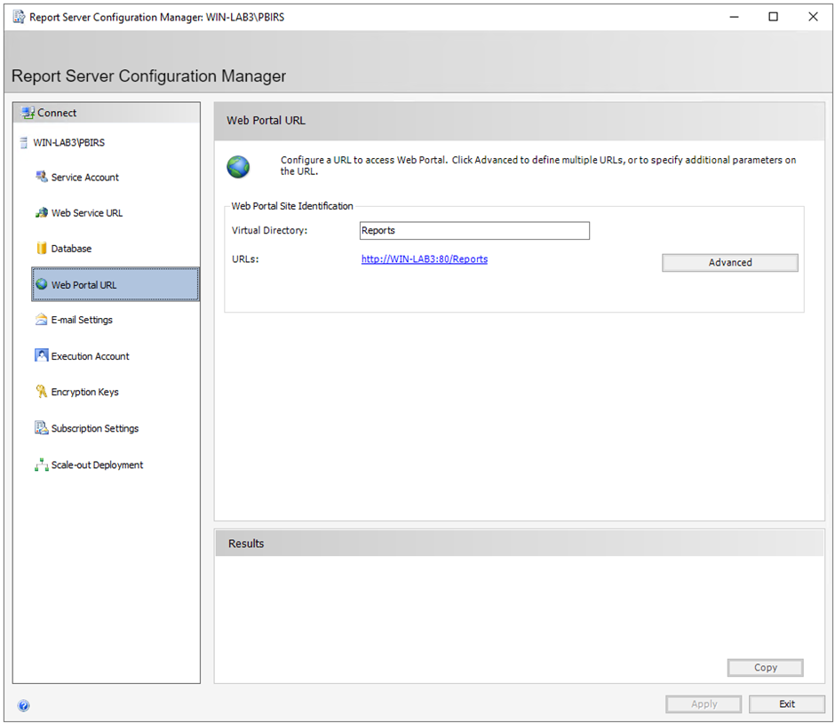Click the large globe icon in the content pane

tap(238, 167)
